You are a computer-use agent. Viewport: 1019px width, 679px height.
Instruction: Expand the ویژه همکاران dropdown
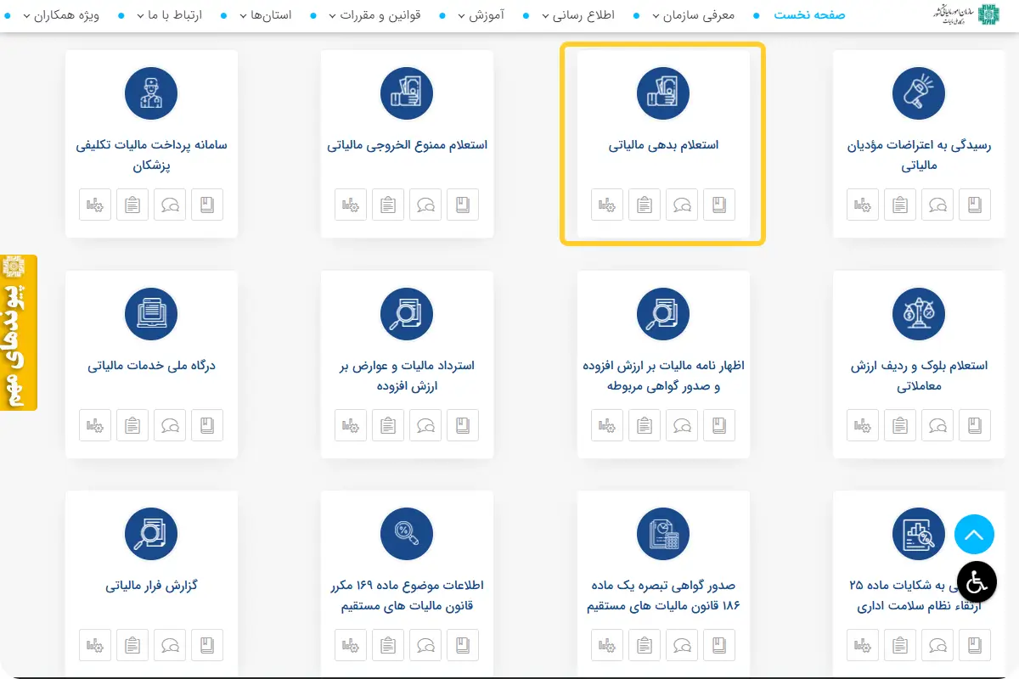61,15
